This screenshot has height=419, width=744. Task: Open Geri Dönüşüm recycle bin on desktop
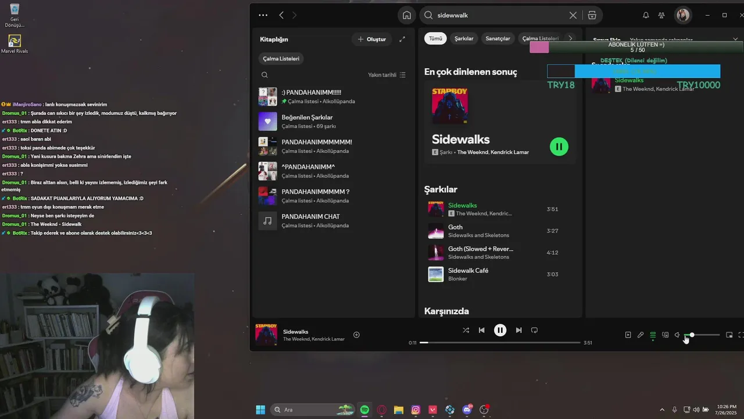point(15,15)
